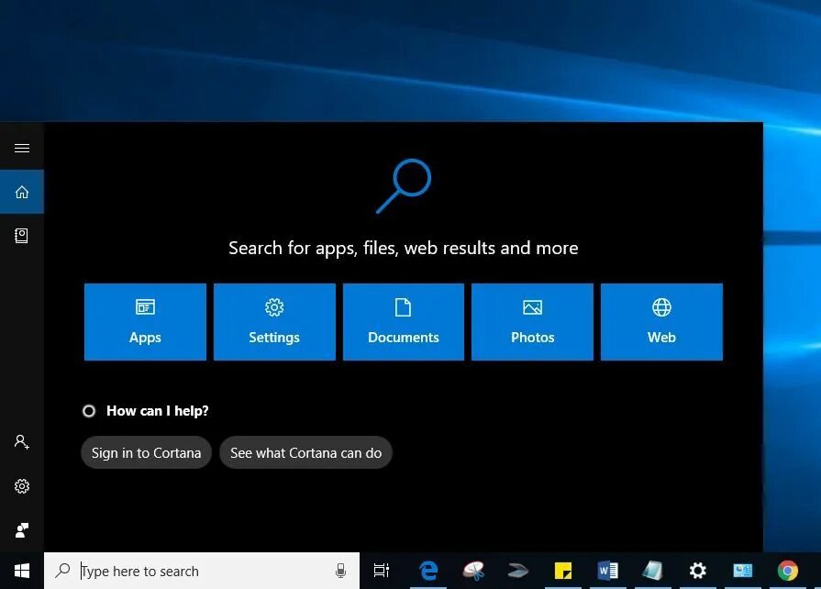Click See what Cortana can do

[305, 452]
